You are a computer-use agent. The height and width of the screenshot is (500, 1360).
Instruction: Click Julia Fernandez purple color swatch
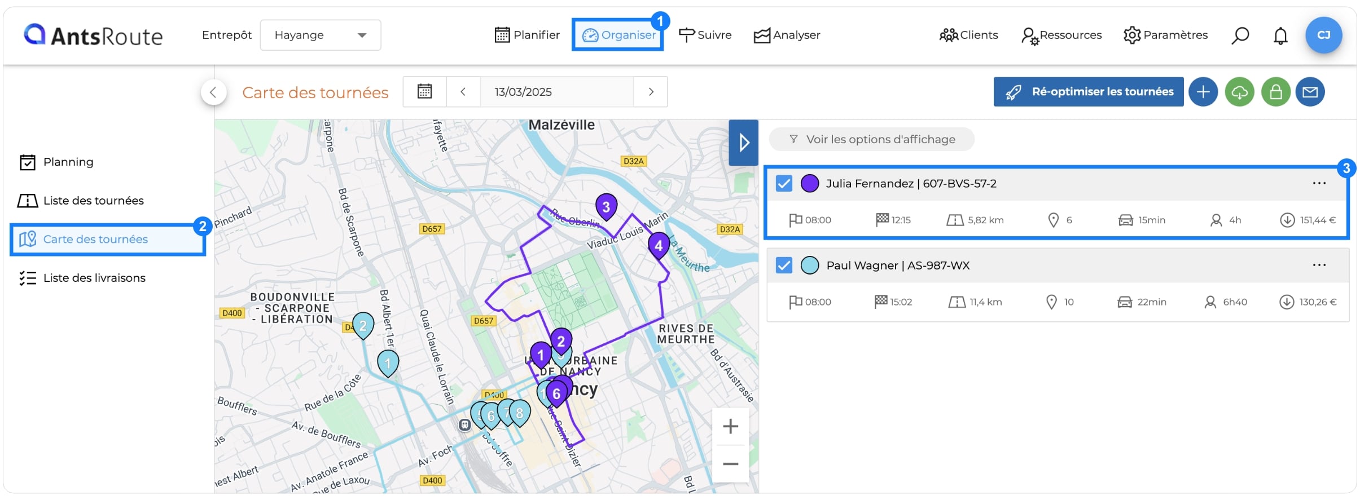click(x=810, y=183)
